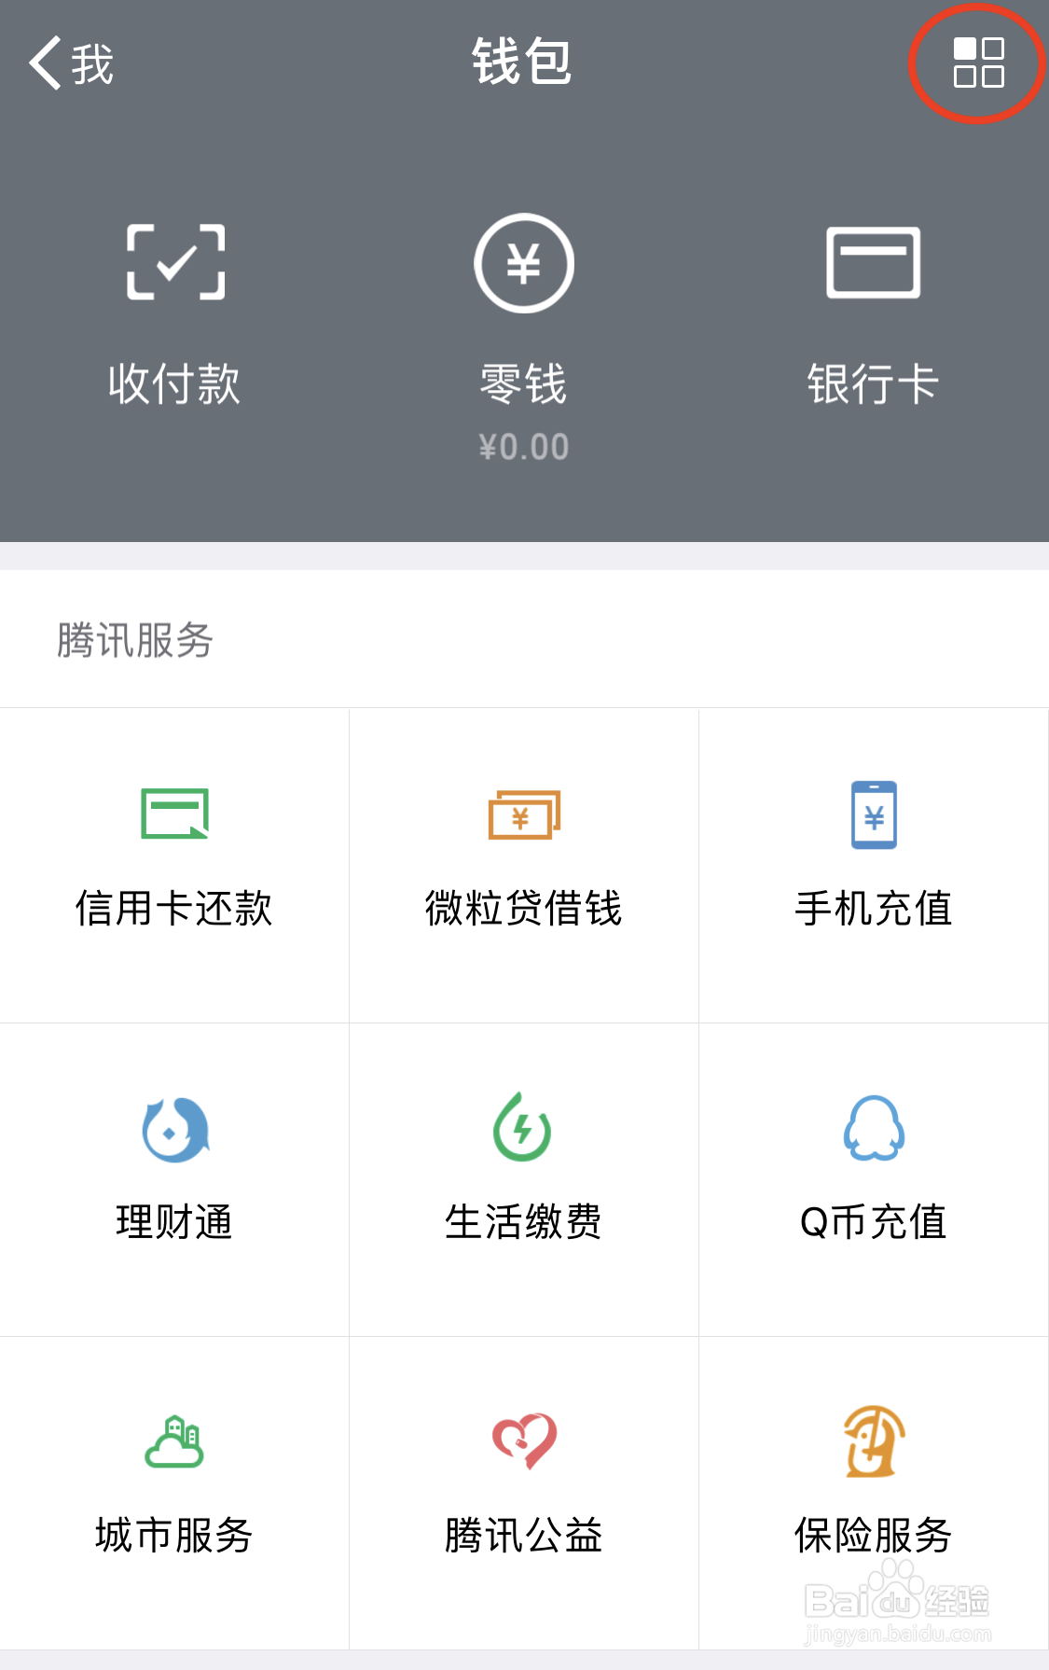Open 零钱 balance yen icon
This screenshot has height=1670, width=1049.
pos(524,263)
